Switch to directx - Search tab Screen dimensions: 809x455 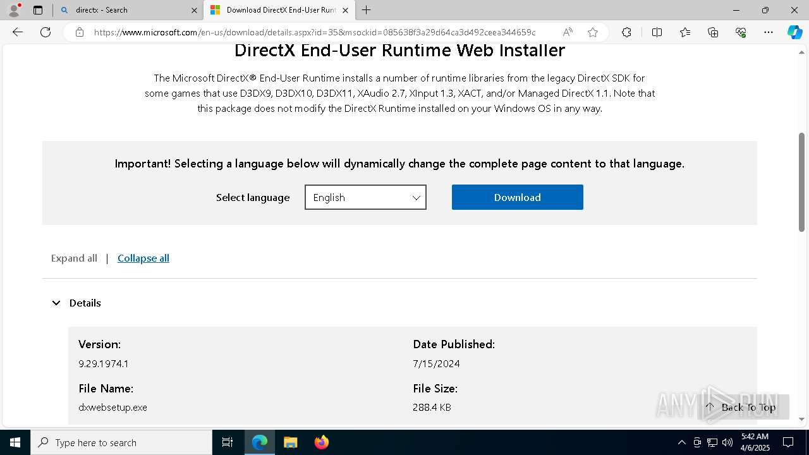pos(128,10)
